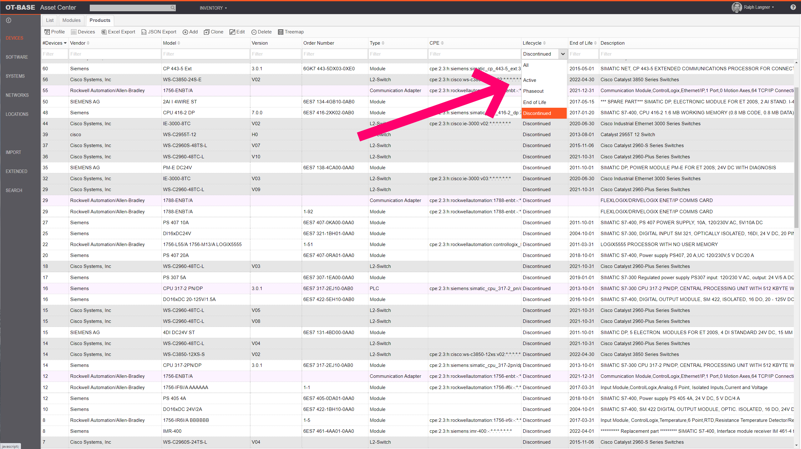Open SEARCH section
801x449 pixels.
14,190
